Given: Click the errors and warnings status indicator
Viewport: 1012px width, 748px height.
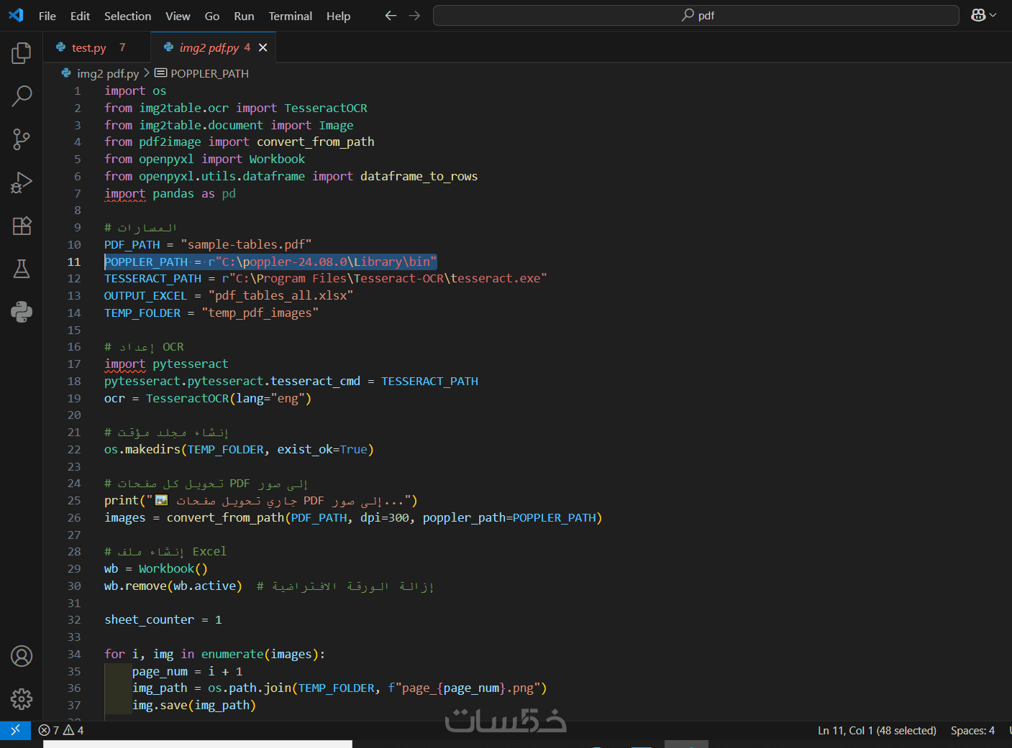Looking at the screenshot, I should (x=61, y=730).
